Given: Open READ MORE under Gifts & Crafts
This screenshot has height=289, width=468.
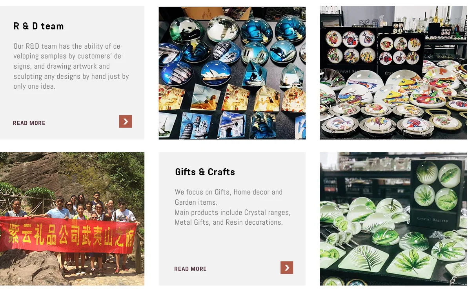Looking at the screenshot, I should pos(190,269).
